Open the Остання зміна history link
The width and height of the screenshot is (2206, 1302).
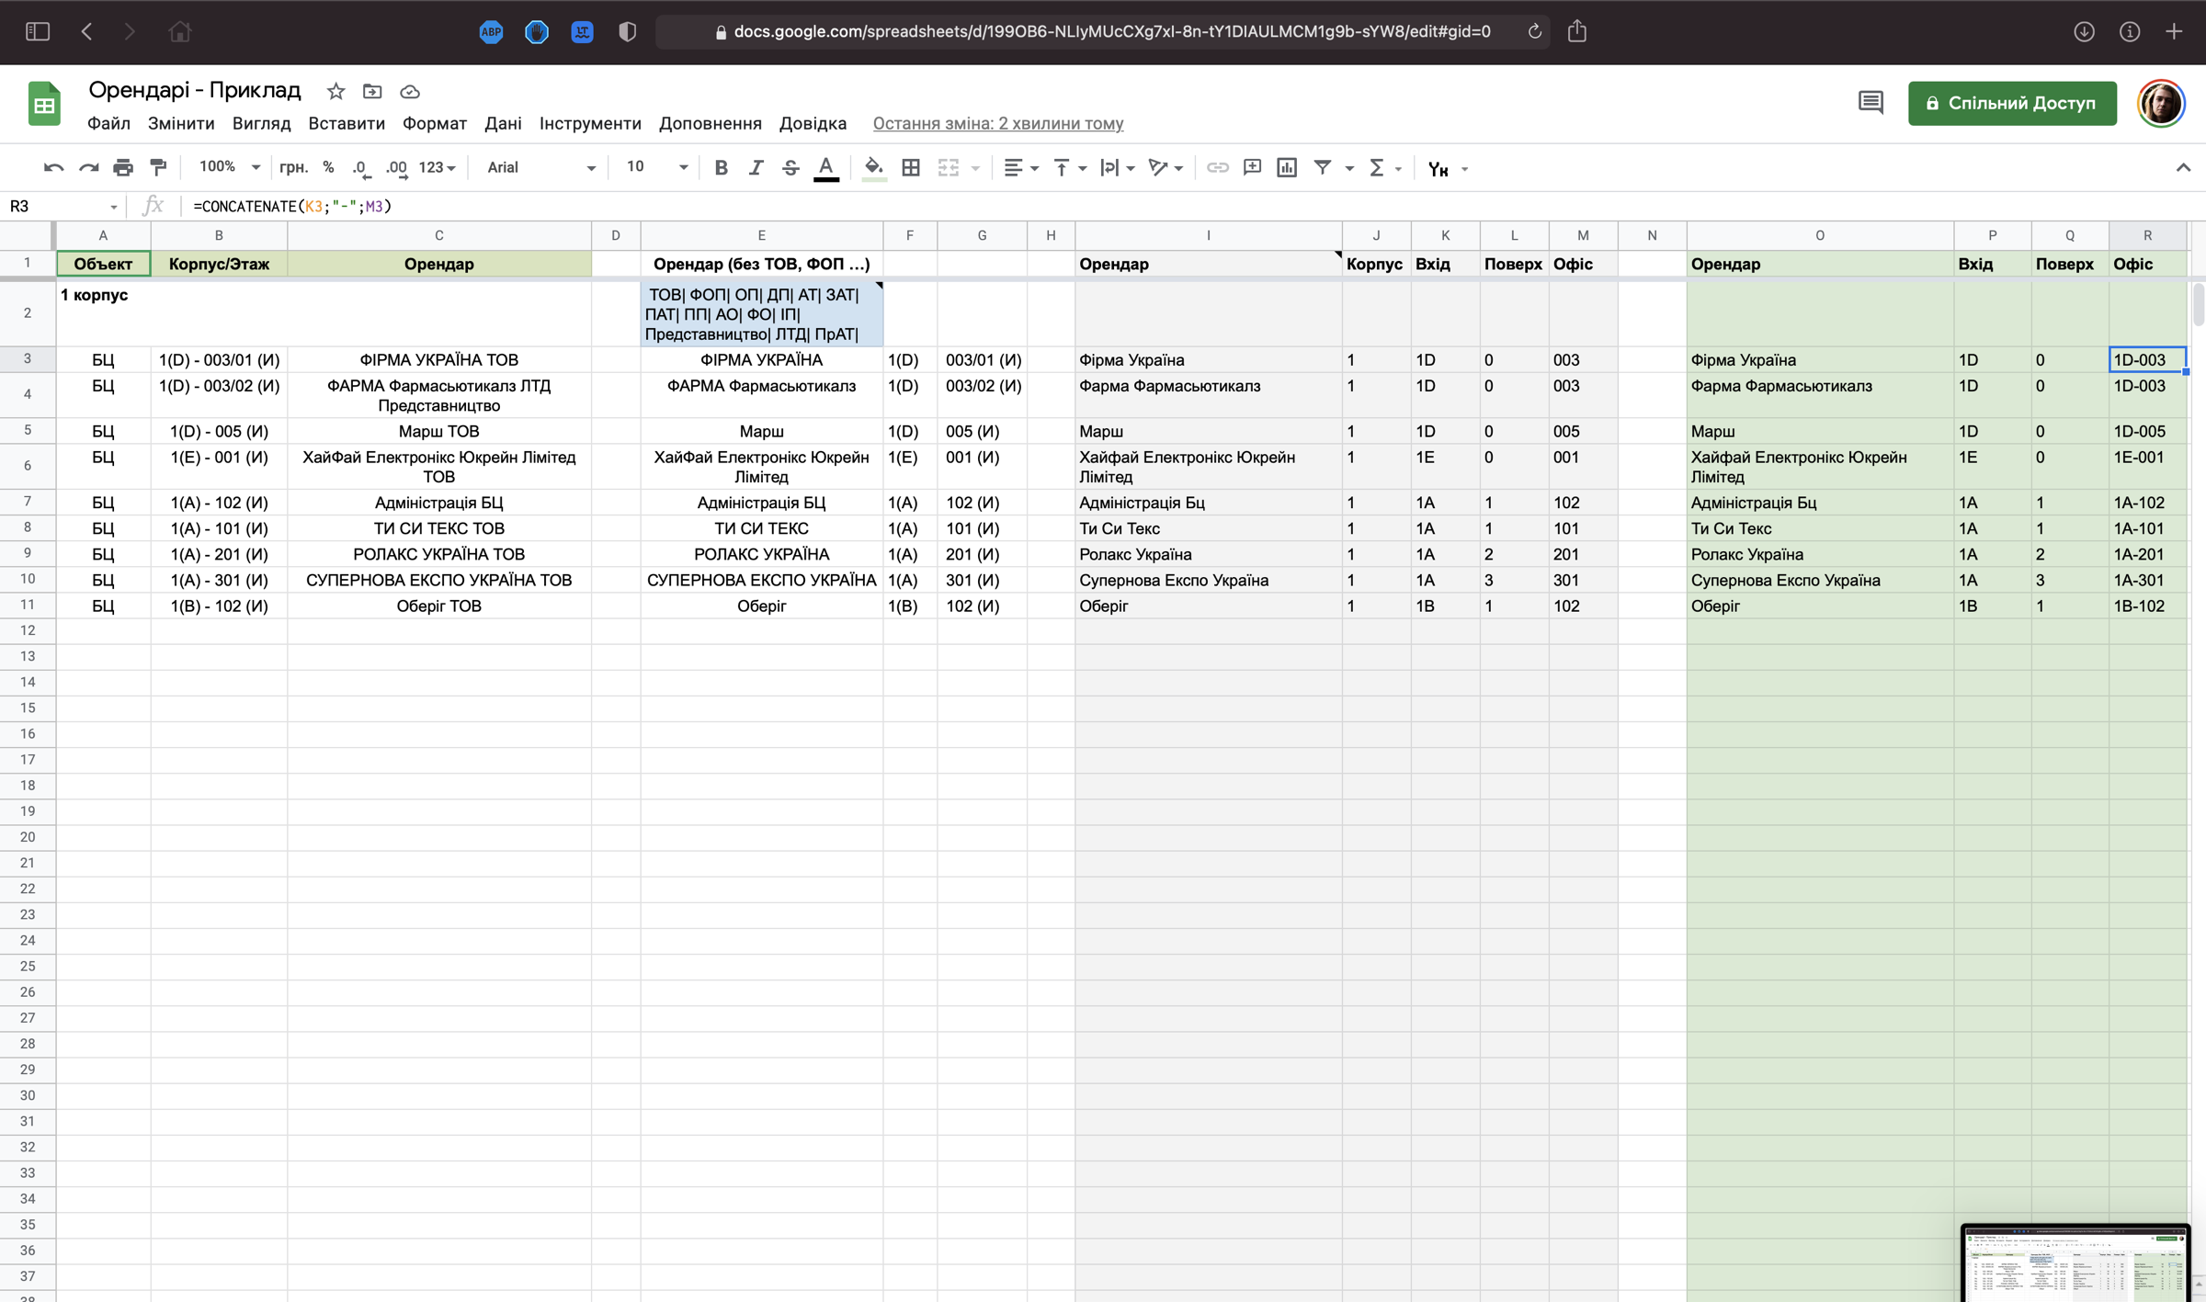[998, 123]
